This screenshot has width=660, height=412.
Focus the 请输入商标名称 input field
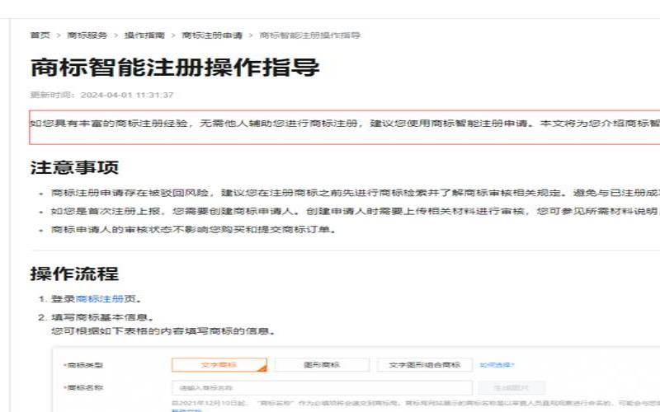pos(322,387)
